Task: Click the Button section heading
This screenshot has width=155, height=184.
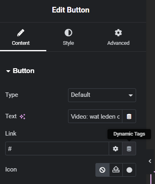Action: [x=24, y=71]
